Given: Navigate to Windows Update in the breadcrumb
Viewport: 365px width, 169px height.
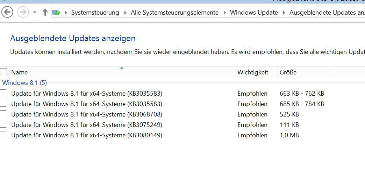Looking at the screenshot, I should (254, 13).
